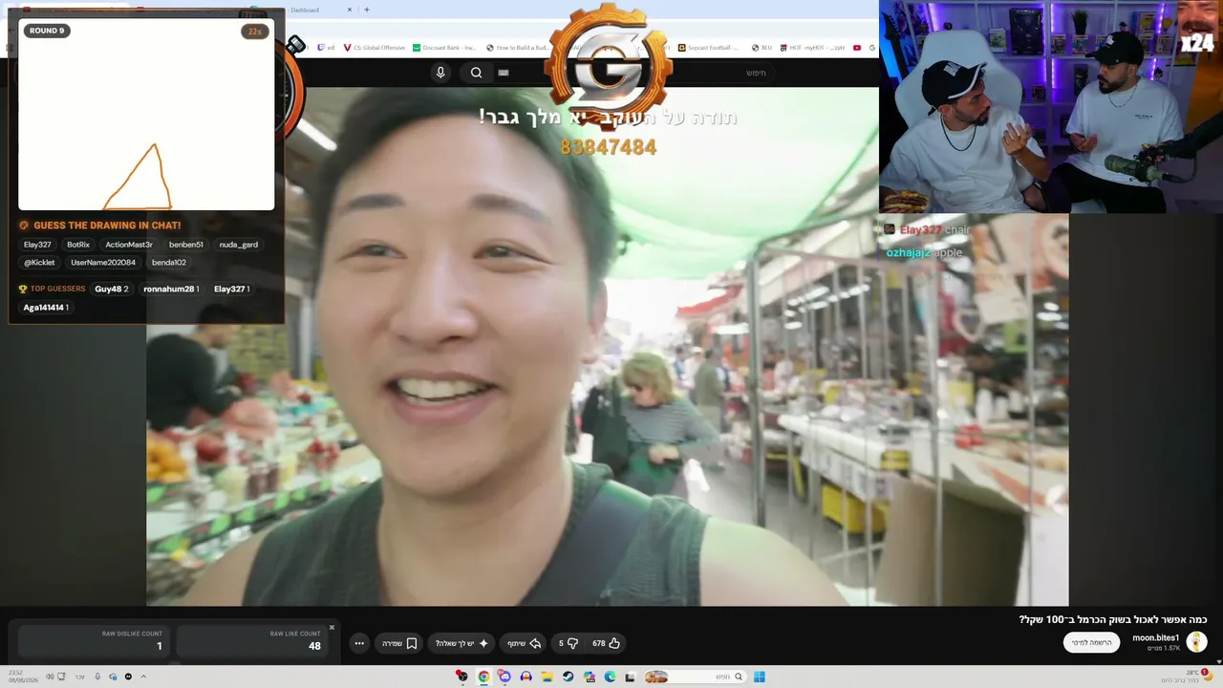Open the moon.bites1 channel name link
The height and width of the screenshot is (688, 1223).
tap(1156, 637)
